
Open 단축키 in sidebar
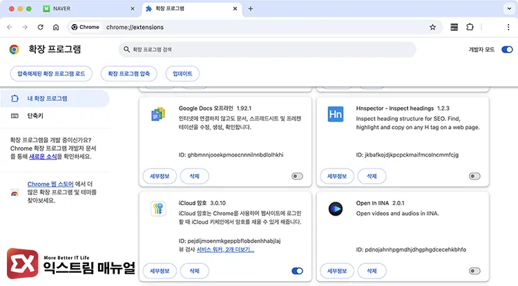55,115
